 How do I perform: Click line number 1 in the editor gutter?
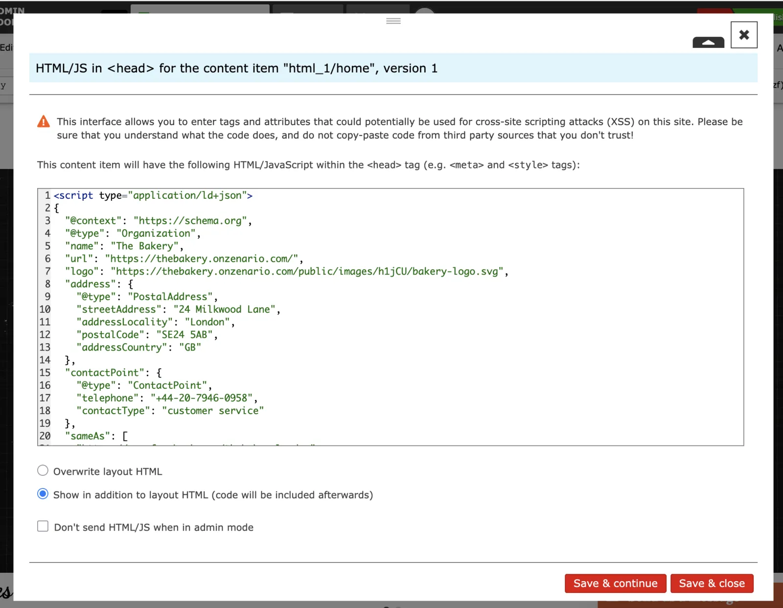(47, 195)
